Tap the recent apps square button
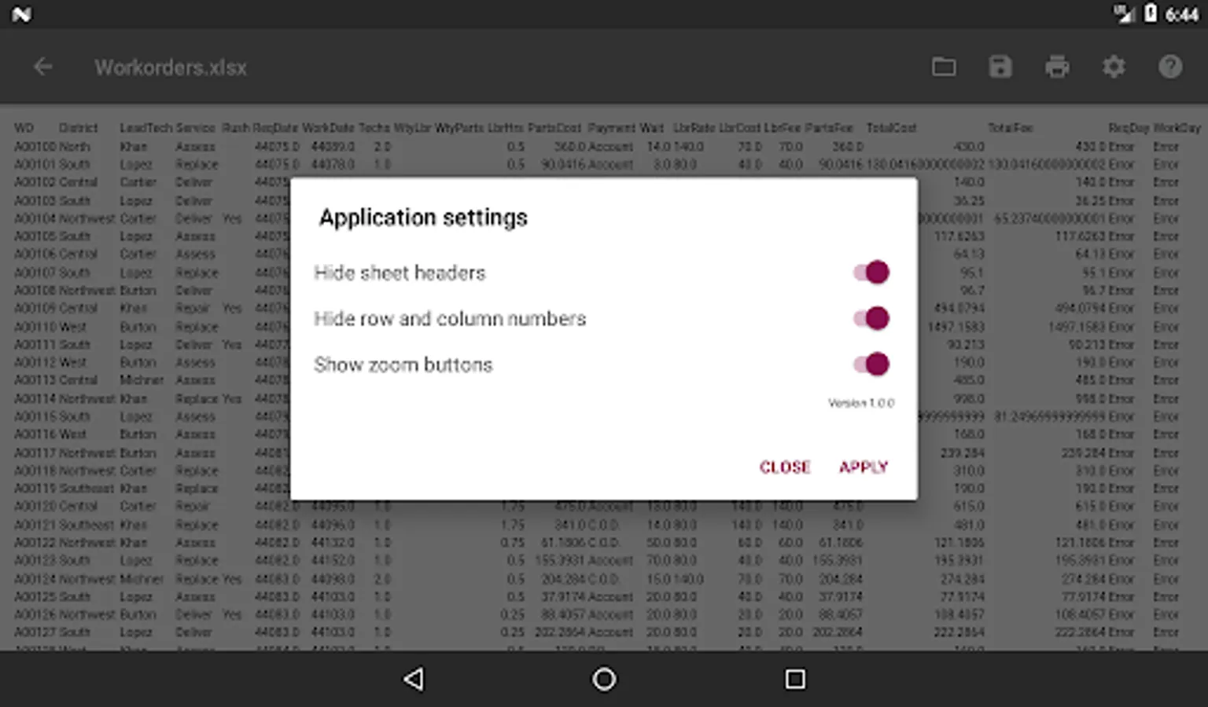Viewport: 1208px width, 707px height. coord(795,679)
